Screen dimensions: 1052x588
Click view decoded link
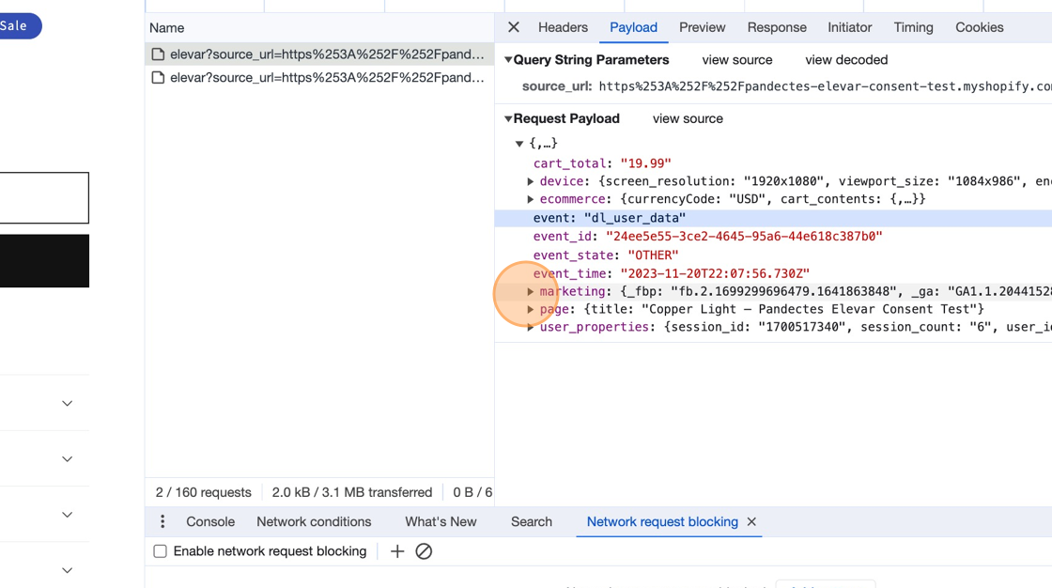point(846,60)
